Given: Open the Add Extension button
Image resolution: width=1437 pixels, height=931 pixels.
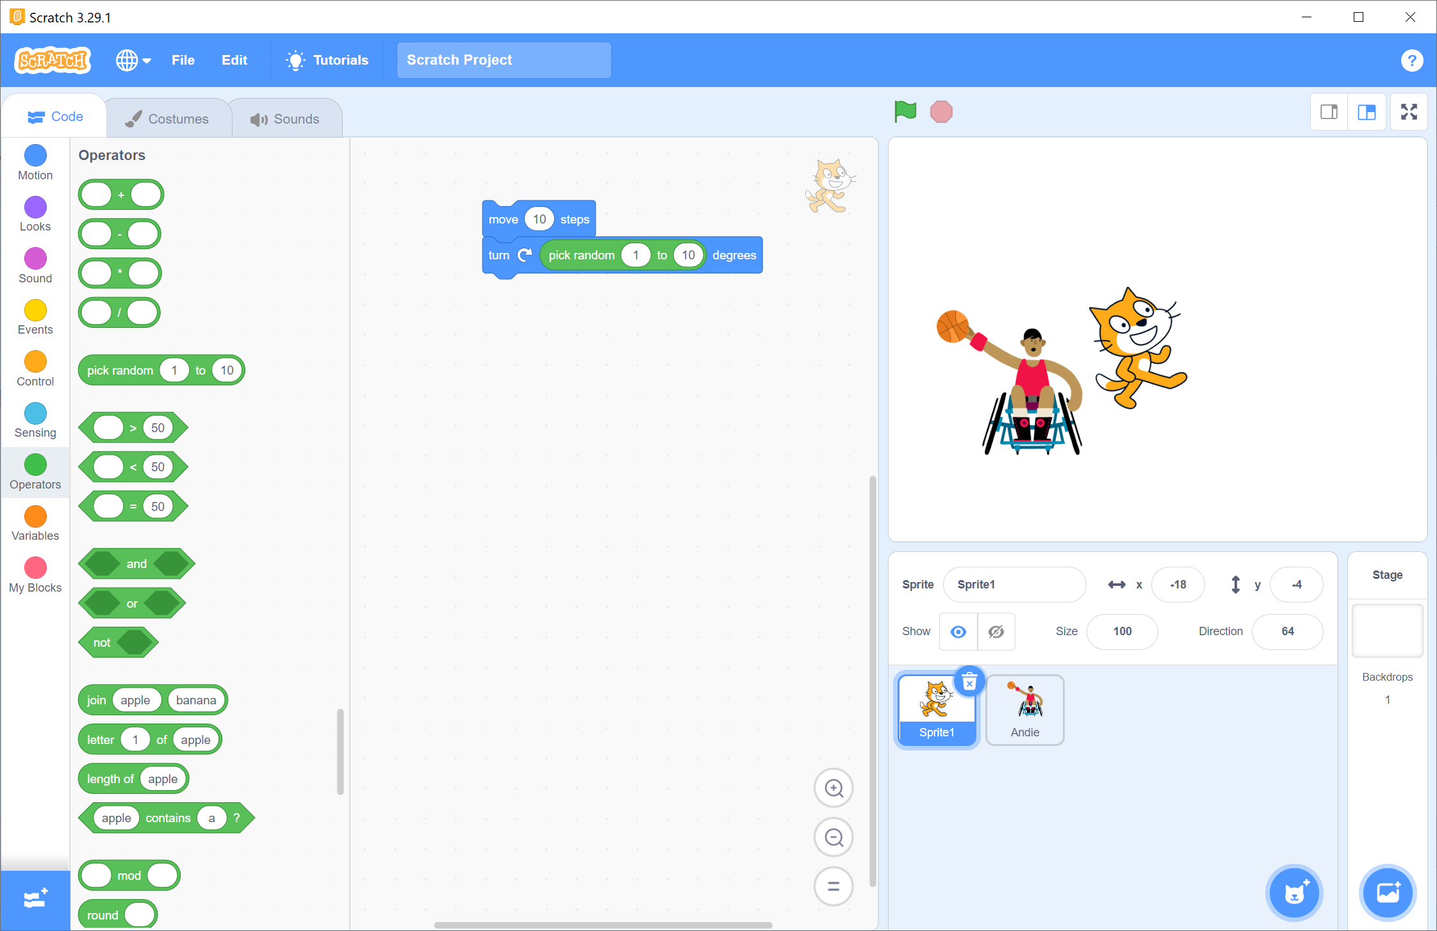Looking at the screenshot, I should [x=35, y=900].
